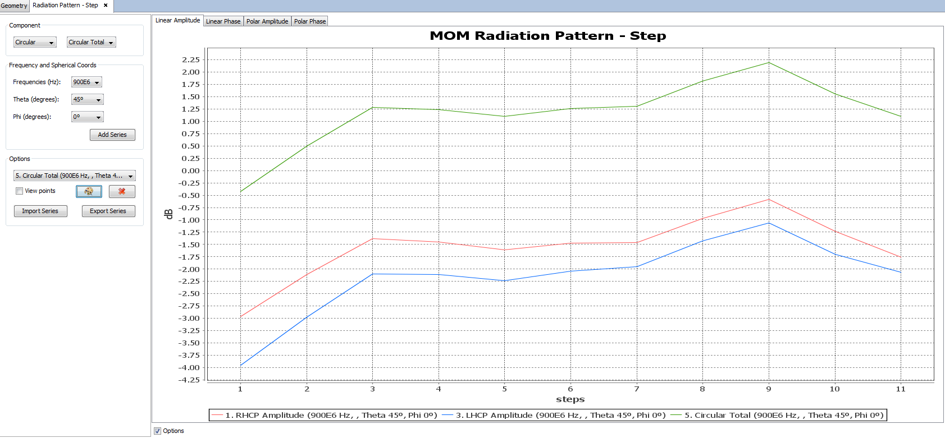This screenshot has height=438, width=945.
Task: Open the series selector showing 5. Circular Total
Action: tap(75, 176)
